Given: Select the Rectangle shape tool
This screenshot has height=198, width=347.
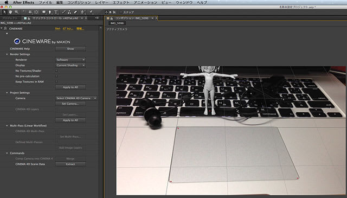Looking at the screenshot, I should pyautogui.click(x=44, y=12).
